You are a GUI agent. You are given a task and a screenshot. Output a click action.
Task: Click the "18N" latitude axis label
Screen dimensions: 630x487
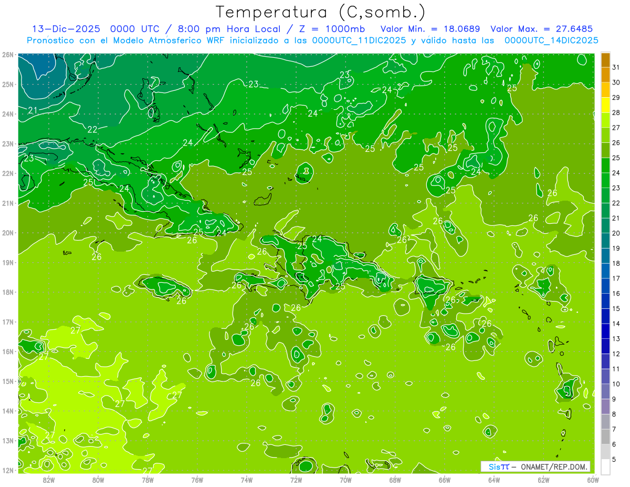(x=8, y=292)
